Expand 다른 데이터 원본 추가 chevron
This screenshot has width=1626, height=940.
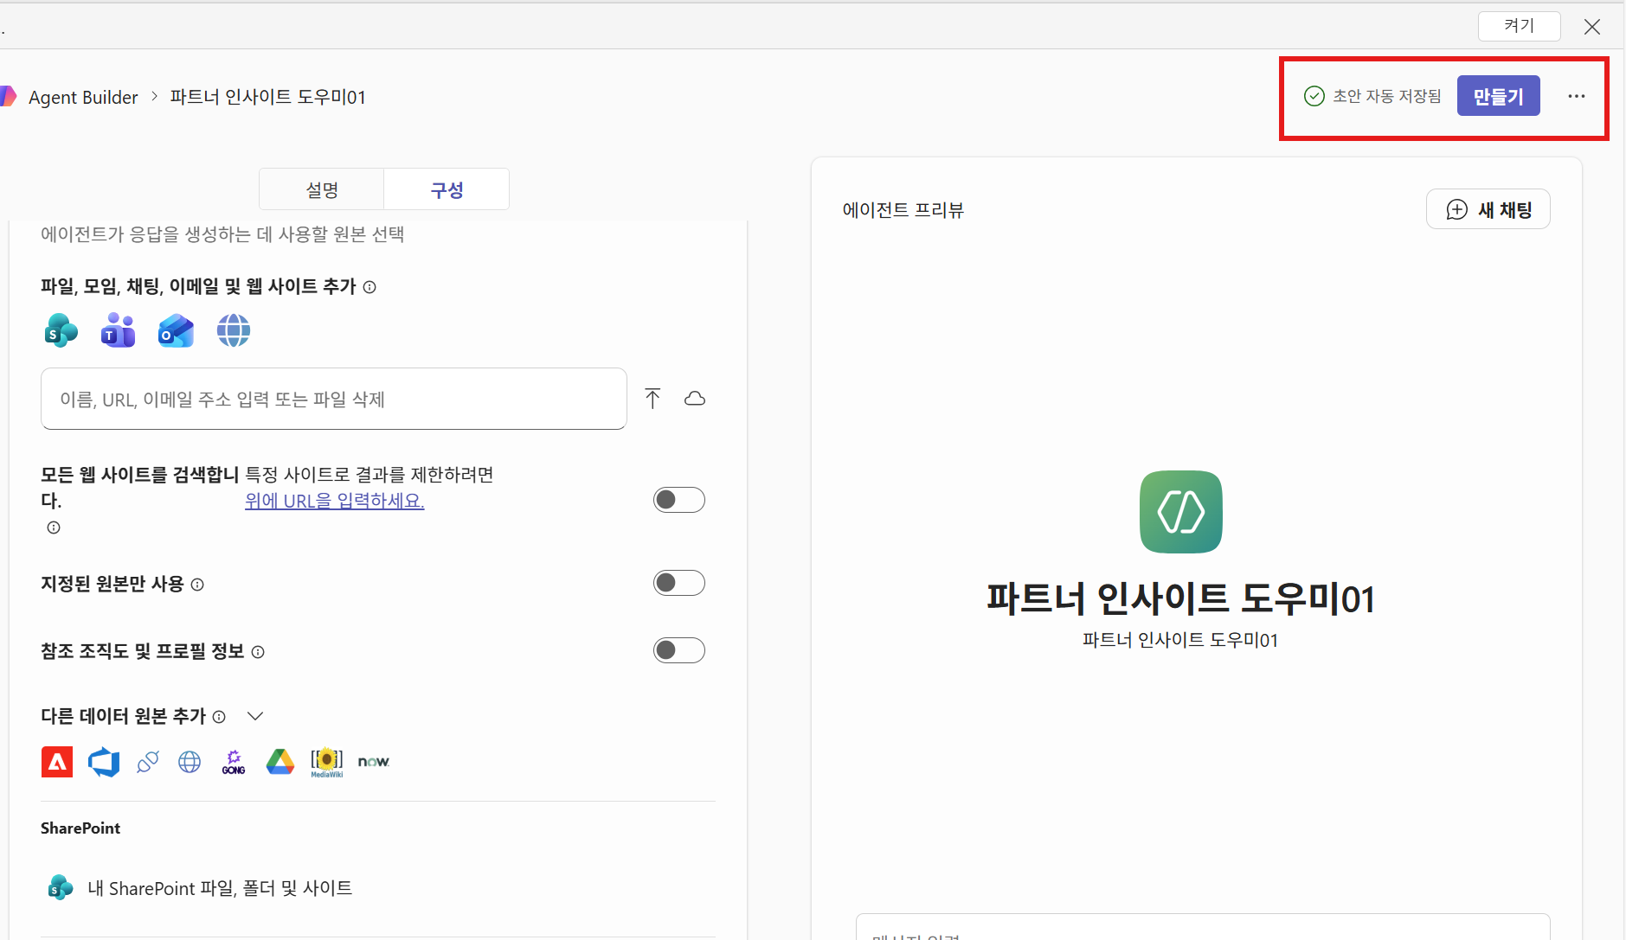point(255,716)
